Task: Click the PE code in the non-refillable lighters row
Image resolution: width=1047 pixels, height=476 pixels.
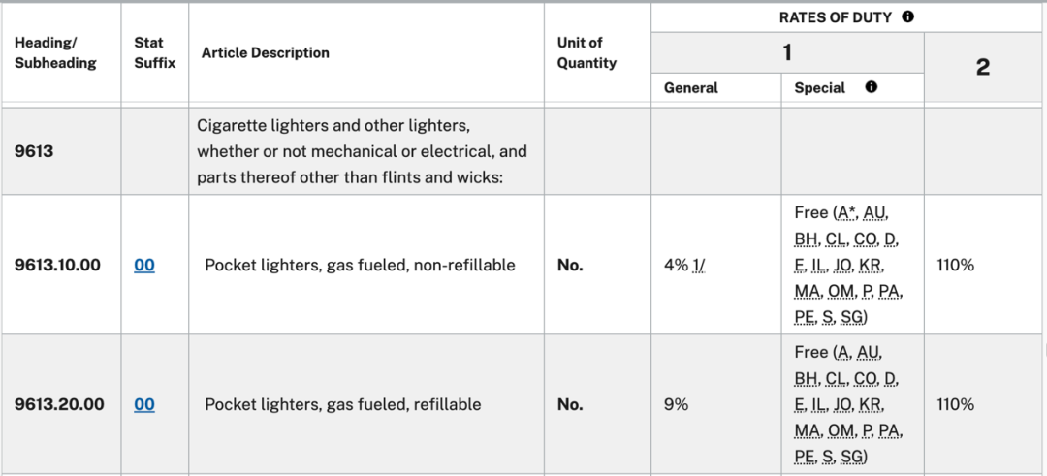Action: [806, 318]
